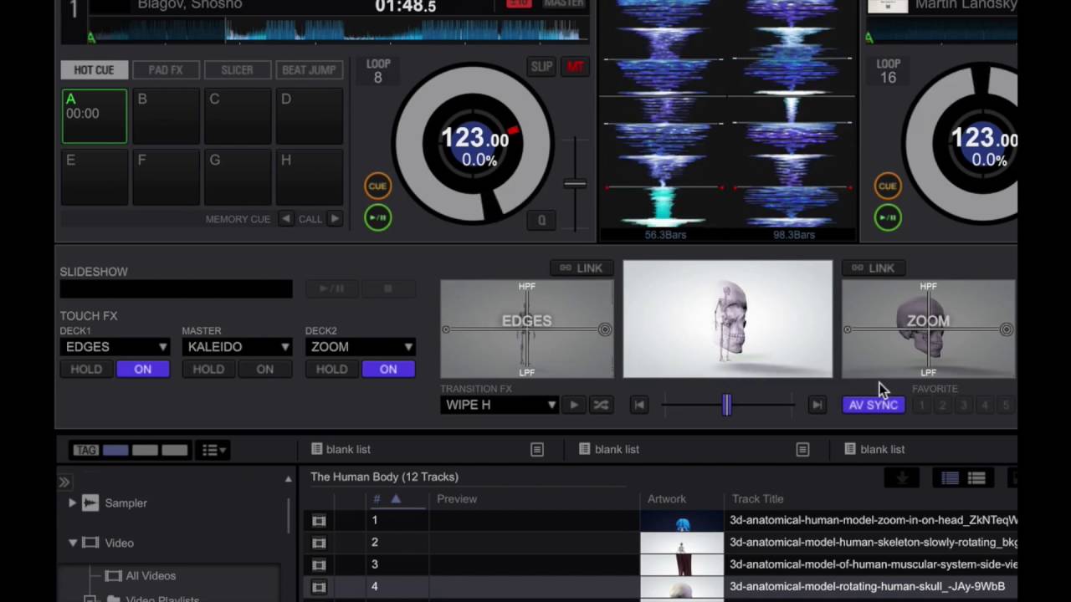Image resolution: width=1071 pixels, height=602 pixels.
Task: Switch to the HOT CUE pad tab
Action: (94, 70)
